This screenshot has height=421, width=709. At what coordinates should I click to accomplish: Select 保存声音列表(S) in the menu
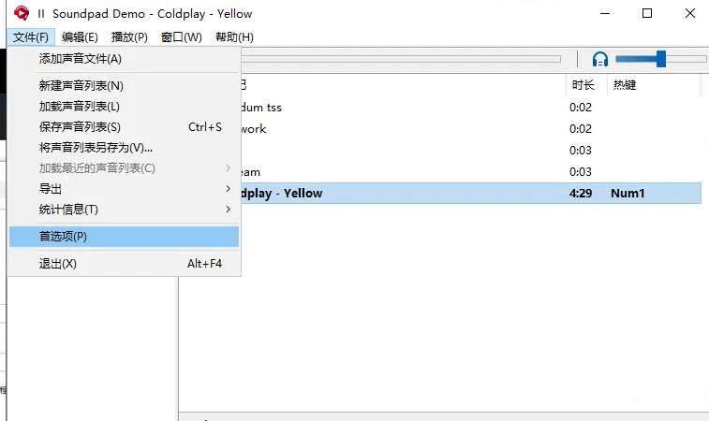tap(80, 127)
